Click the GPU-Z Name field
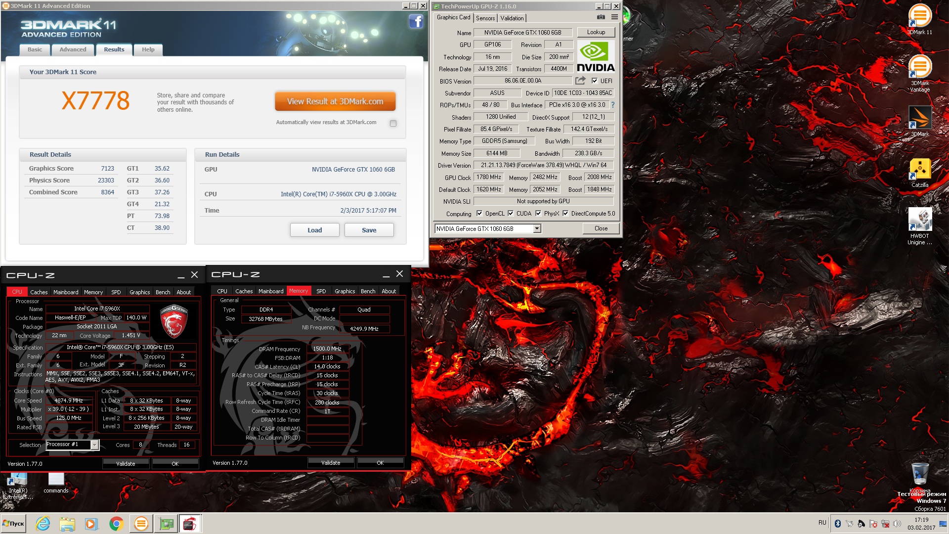 [522, 33]
